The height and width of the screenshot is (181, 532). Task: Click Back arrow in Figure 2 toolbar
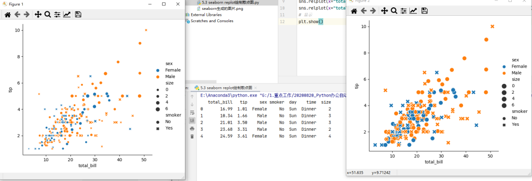point(364,11)
